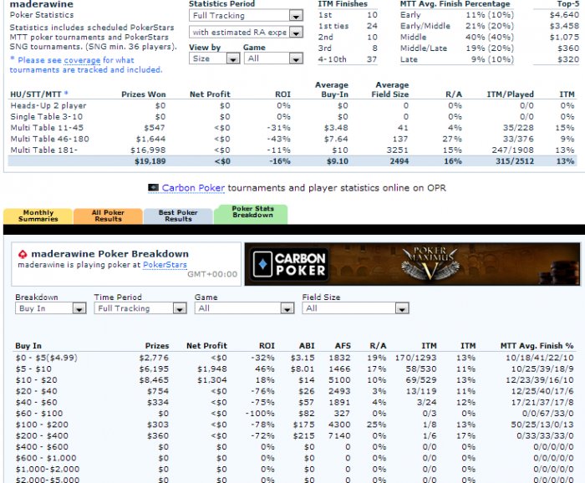585x483 pixels.
Task: Select the 'Heads-Up 2 player' row label
Action: point(48,105)
